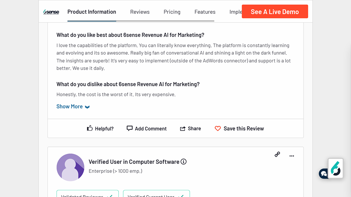Switch to the Reviews tab
This screenshot has width=351, height=197.
click(x=140, y=12)
